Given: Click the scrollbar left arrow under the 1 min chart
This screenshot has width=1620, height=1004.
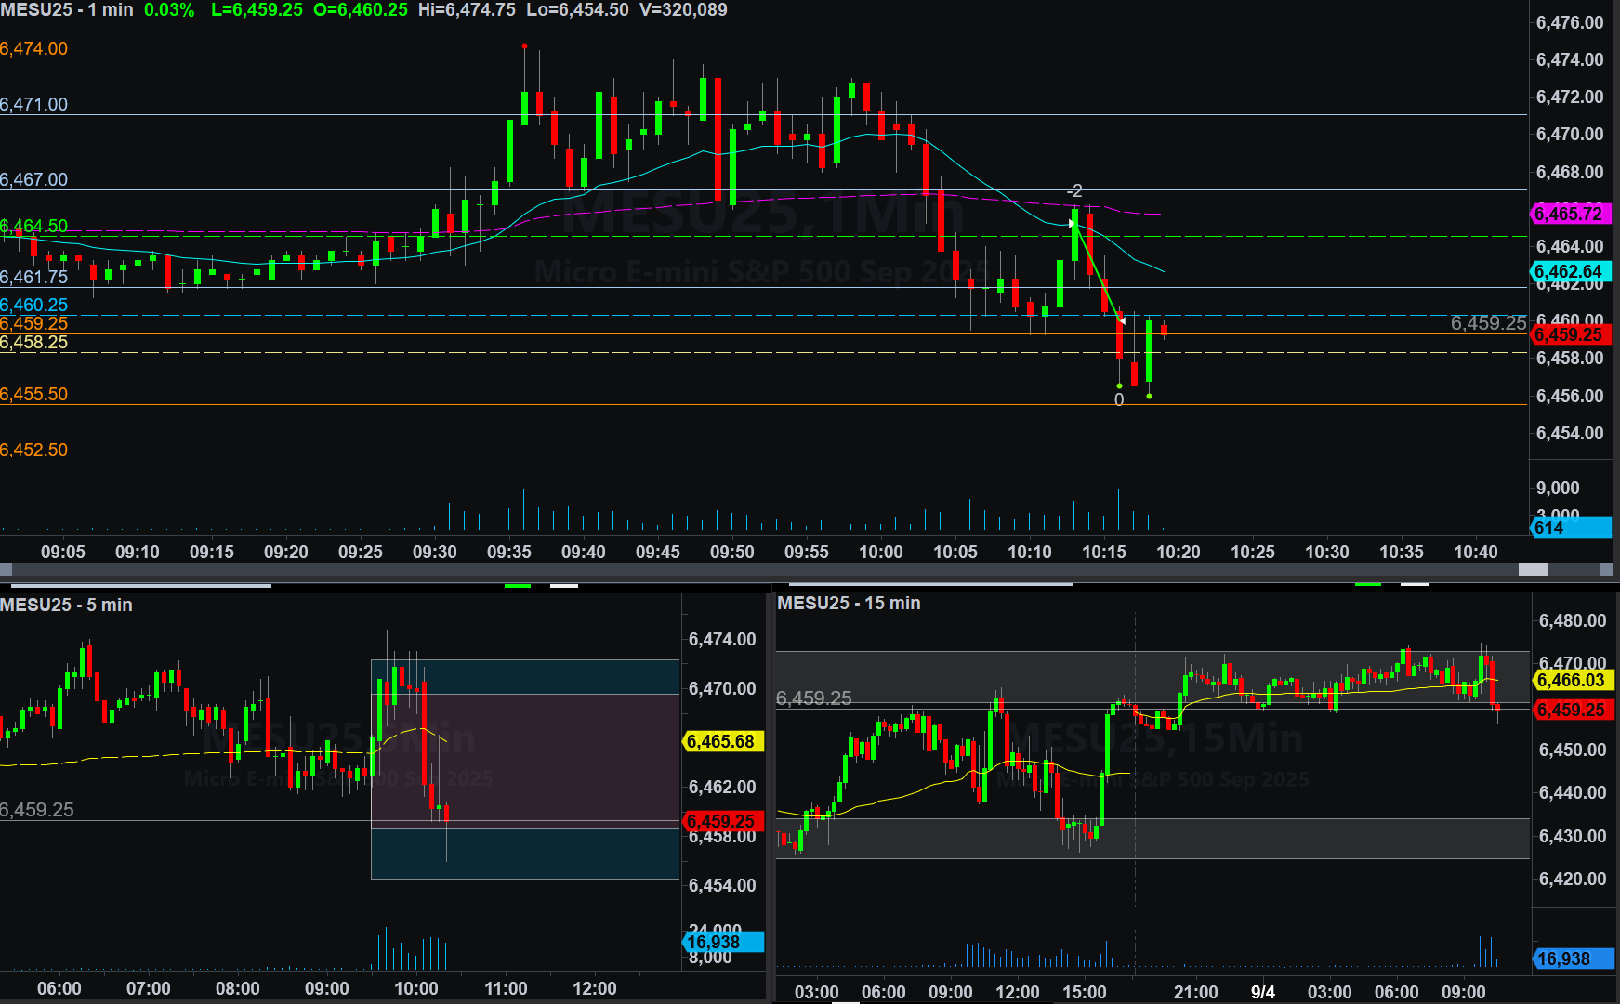Looking at the screenshot, I should point(7,569).
